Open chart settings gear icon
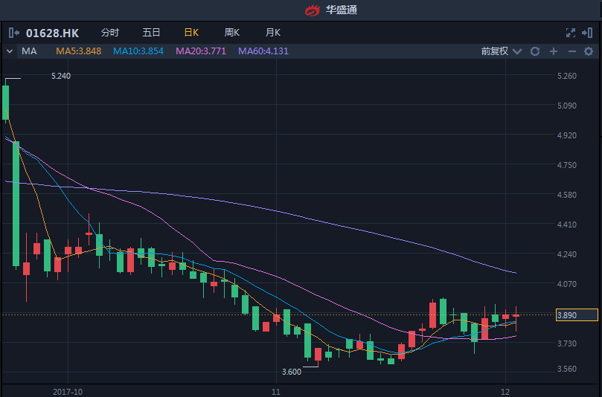The width and height of the screenshot is (602, 397). (589, 51)
